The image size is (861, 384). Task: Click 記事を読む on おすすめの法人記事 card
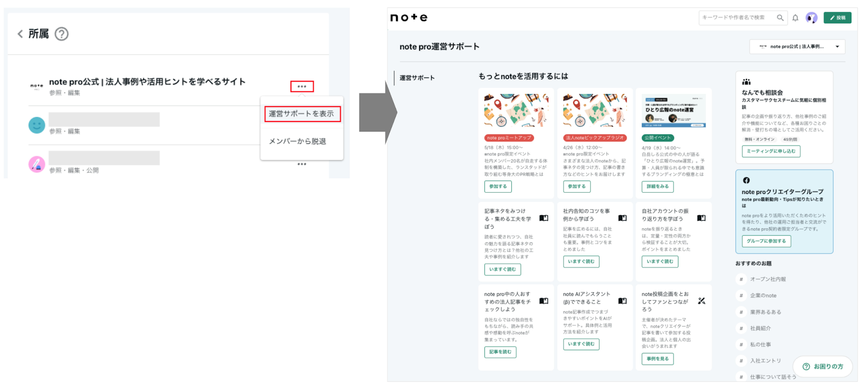(500, 352)
